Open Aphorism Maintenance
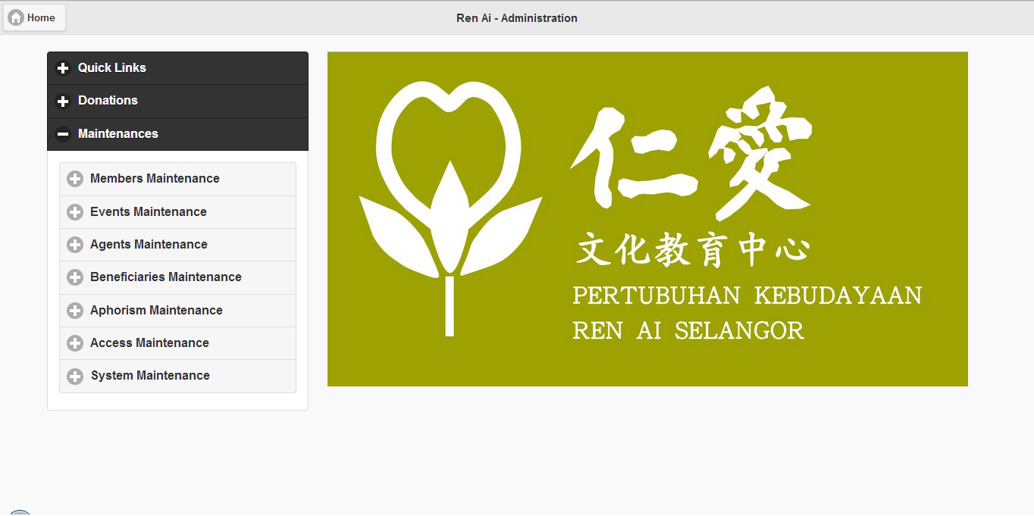The image size is (1034, 516). point(155,311)
